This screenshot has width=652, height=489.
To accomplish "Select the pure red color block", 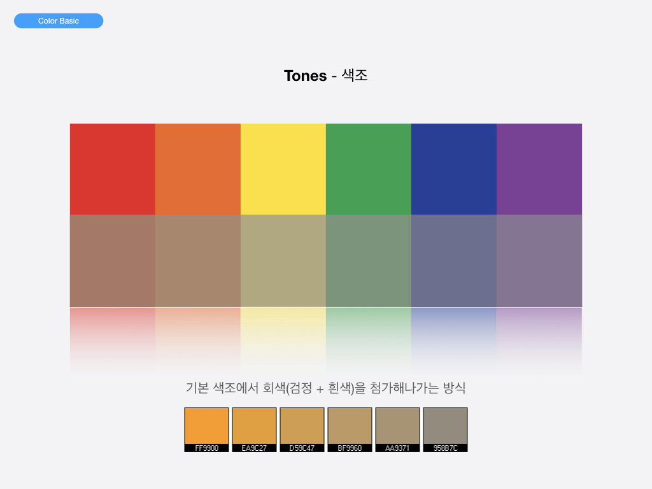I will coord(112,169).
